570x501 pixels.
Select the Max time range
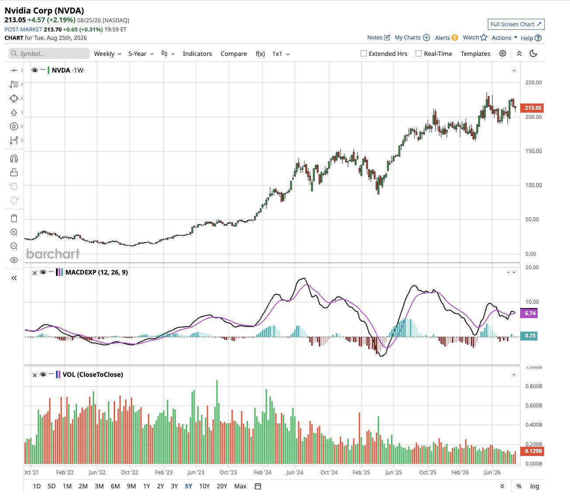coord(240,486)
